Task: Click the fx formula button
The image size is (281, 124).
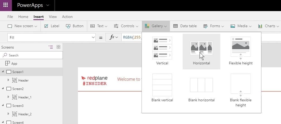Action: click(114, 37)
